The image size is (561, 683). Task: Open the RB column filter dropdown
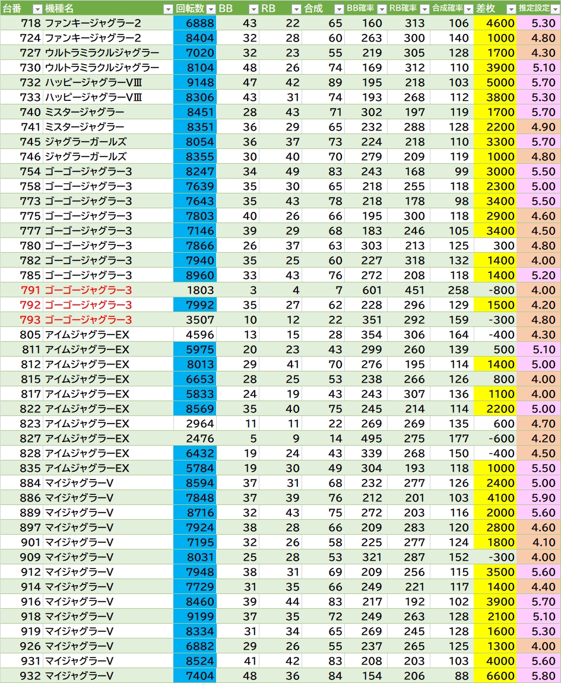point(296,9)
